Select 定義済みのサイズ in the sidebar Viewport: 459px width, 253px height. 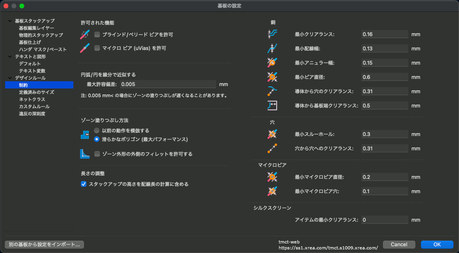tap(36, 92)
